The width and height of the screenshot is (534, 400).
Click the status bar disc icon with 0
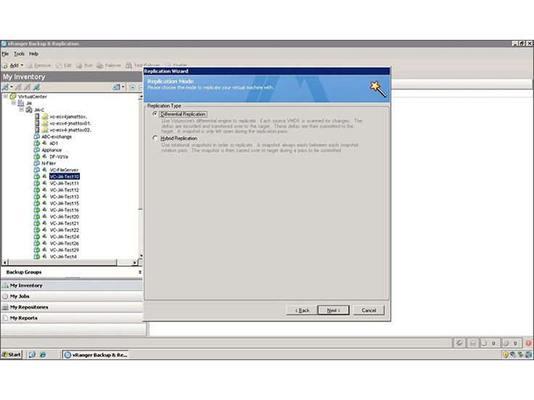[x=484, y=343]
